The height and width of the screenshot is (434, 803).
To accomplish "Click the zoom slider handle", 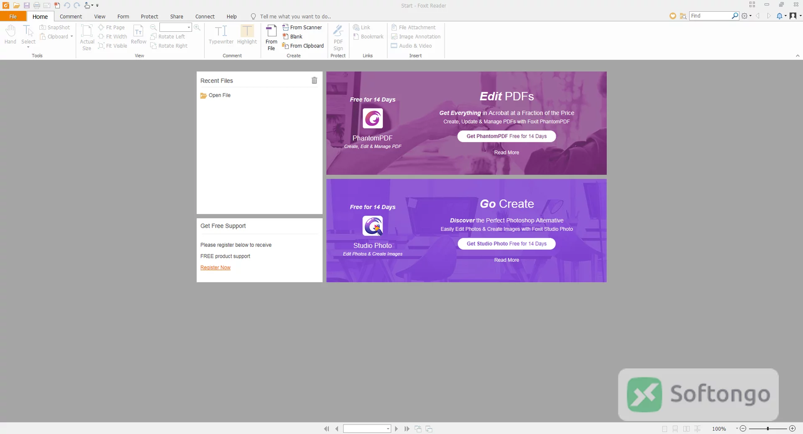I will [x=768, y=429].
